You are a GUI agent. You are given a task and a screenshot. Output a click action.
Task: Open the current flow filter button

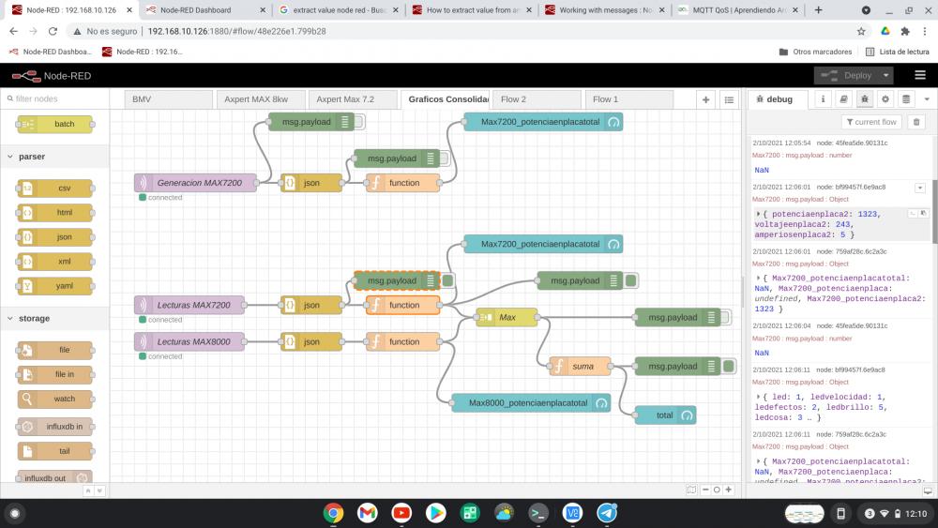(871, 122)
